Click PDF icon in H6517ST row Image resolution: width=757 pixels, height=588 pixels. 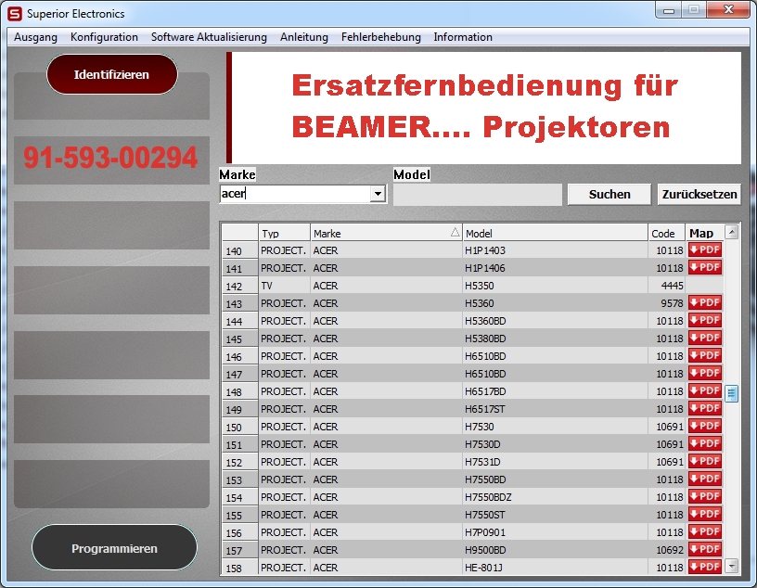(x=704, y=409)
